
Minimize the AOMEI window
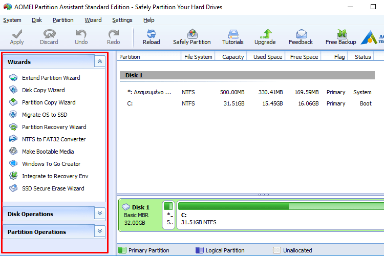pyautogui.click(x=350, y=7)
